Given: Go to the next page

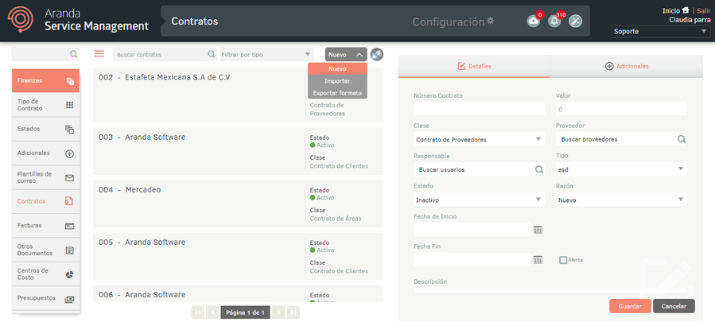Looking at the screenshot, I should pos(279,312).
